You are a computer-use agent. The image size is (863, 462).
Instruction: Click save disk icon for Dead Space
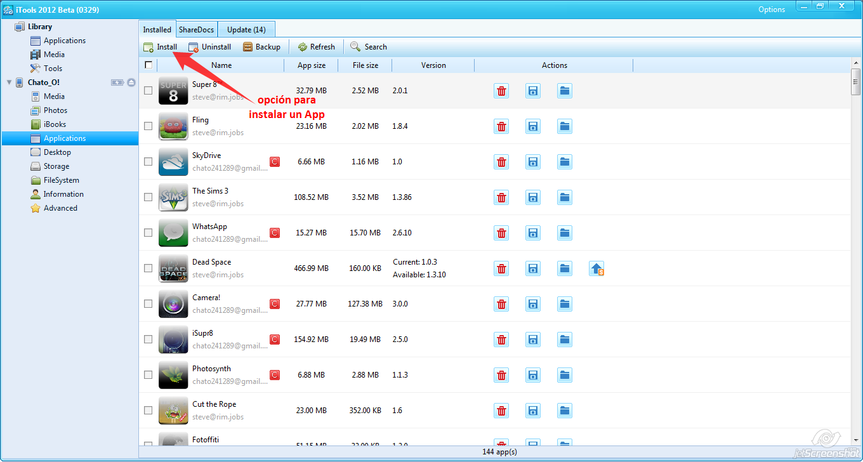click(x=533, y=268)
